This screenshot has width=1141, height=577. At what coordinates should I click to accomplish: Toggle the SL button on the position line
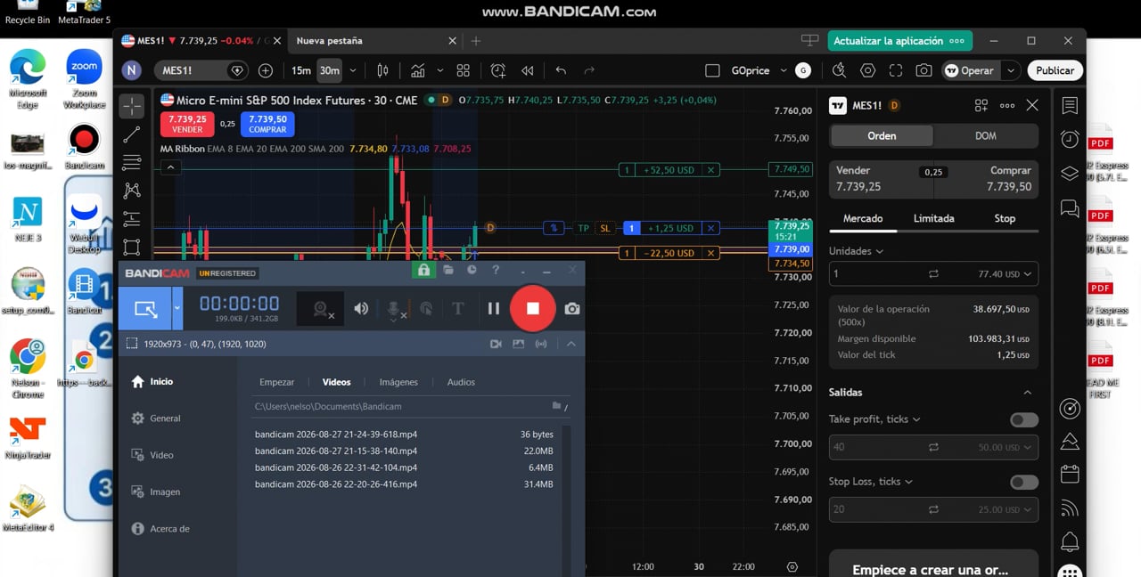[605, 228]
